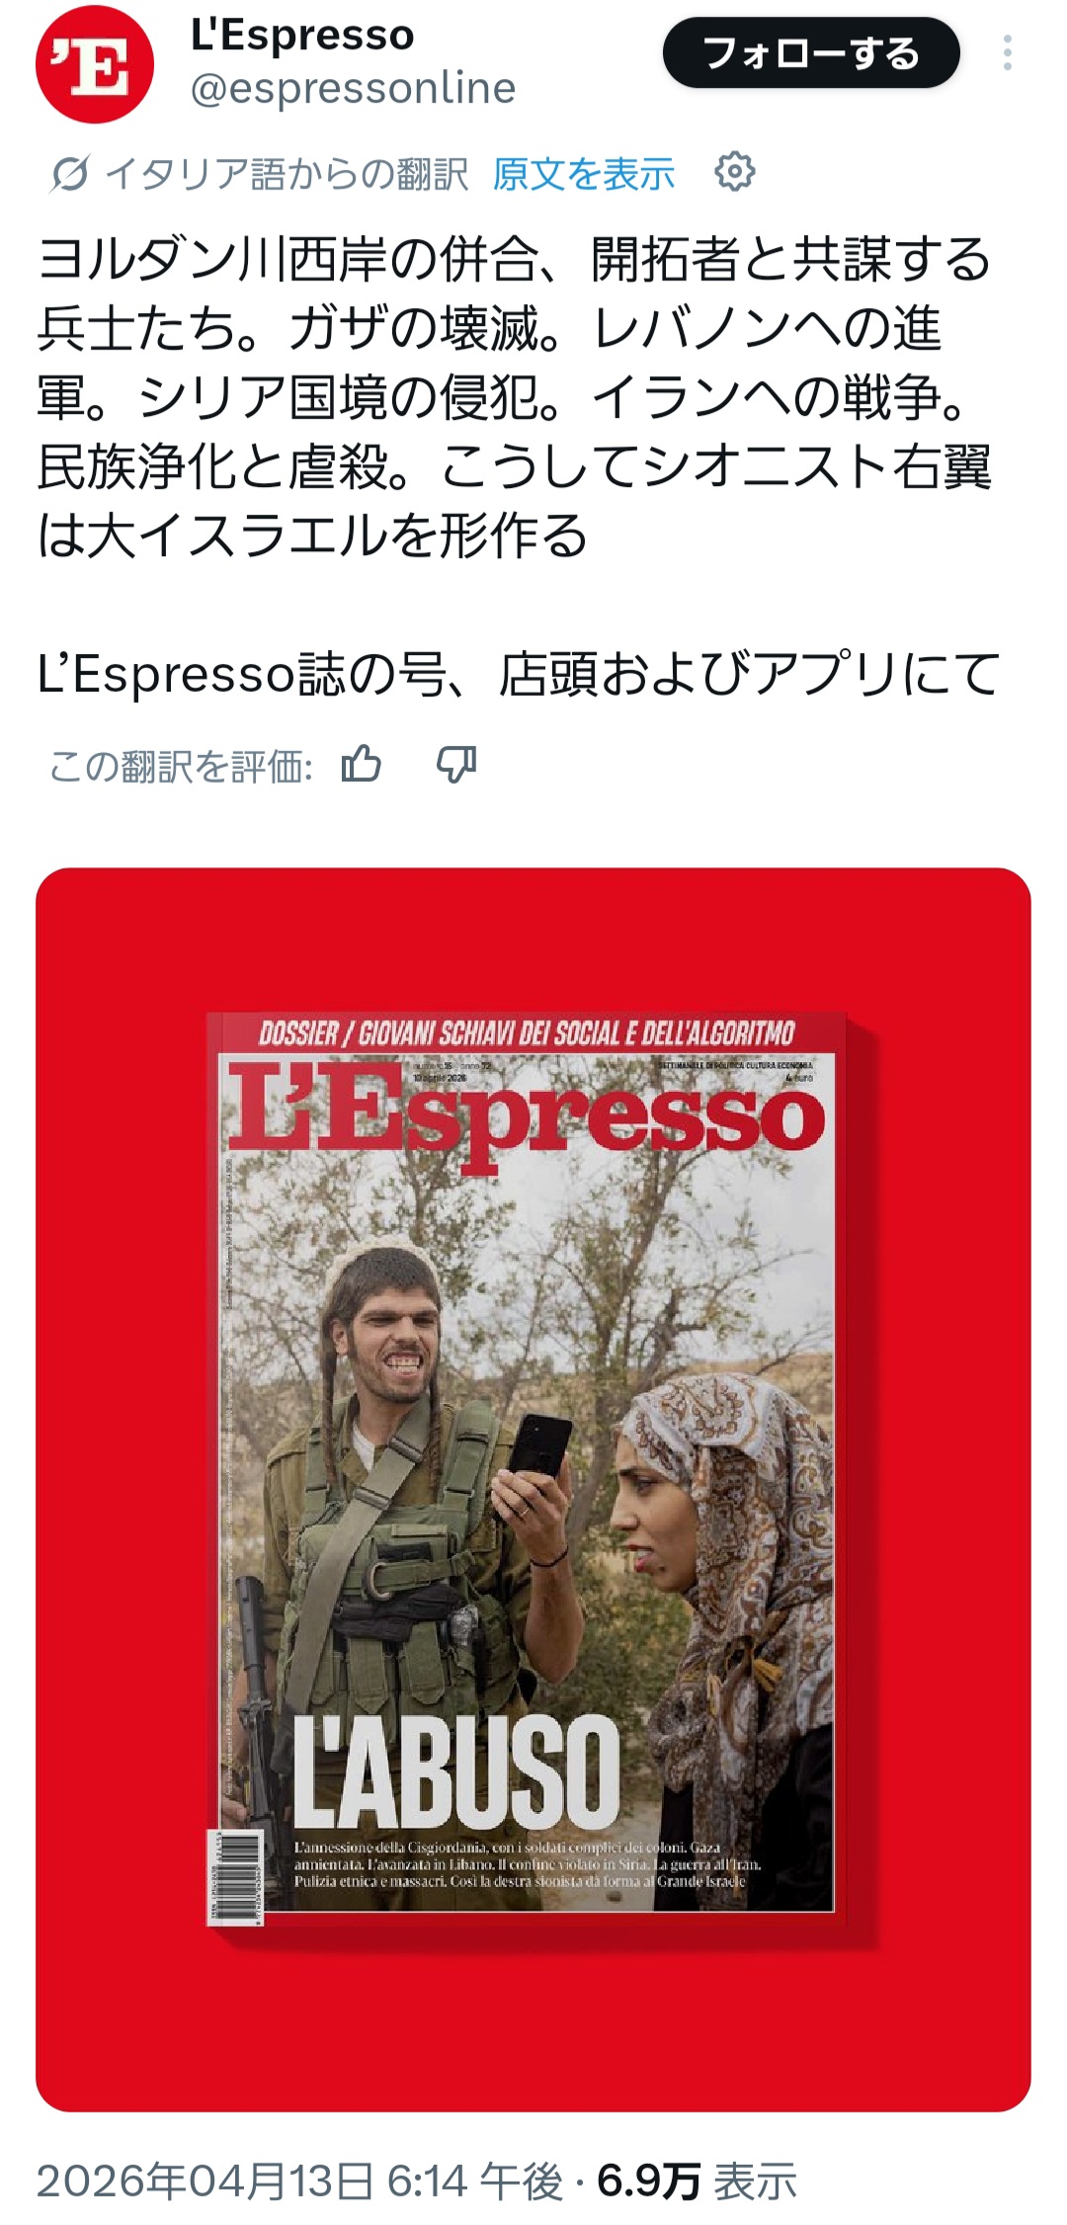View the 6.9万 表示 view count
The height and width of the screenshot is (2225, 1067).
(698, 2181)
